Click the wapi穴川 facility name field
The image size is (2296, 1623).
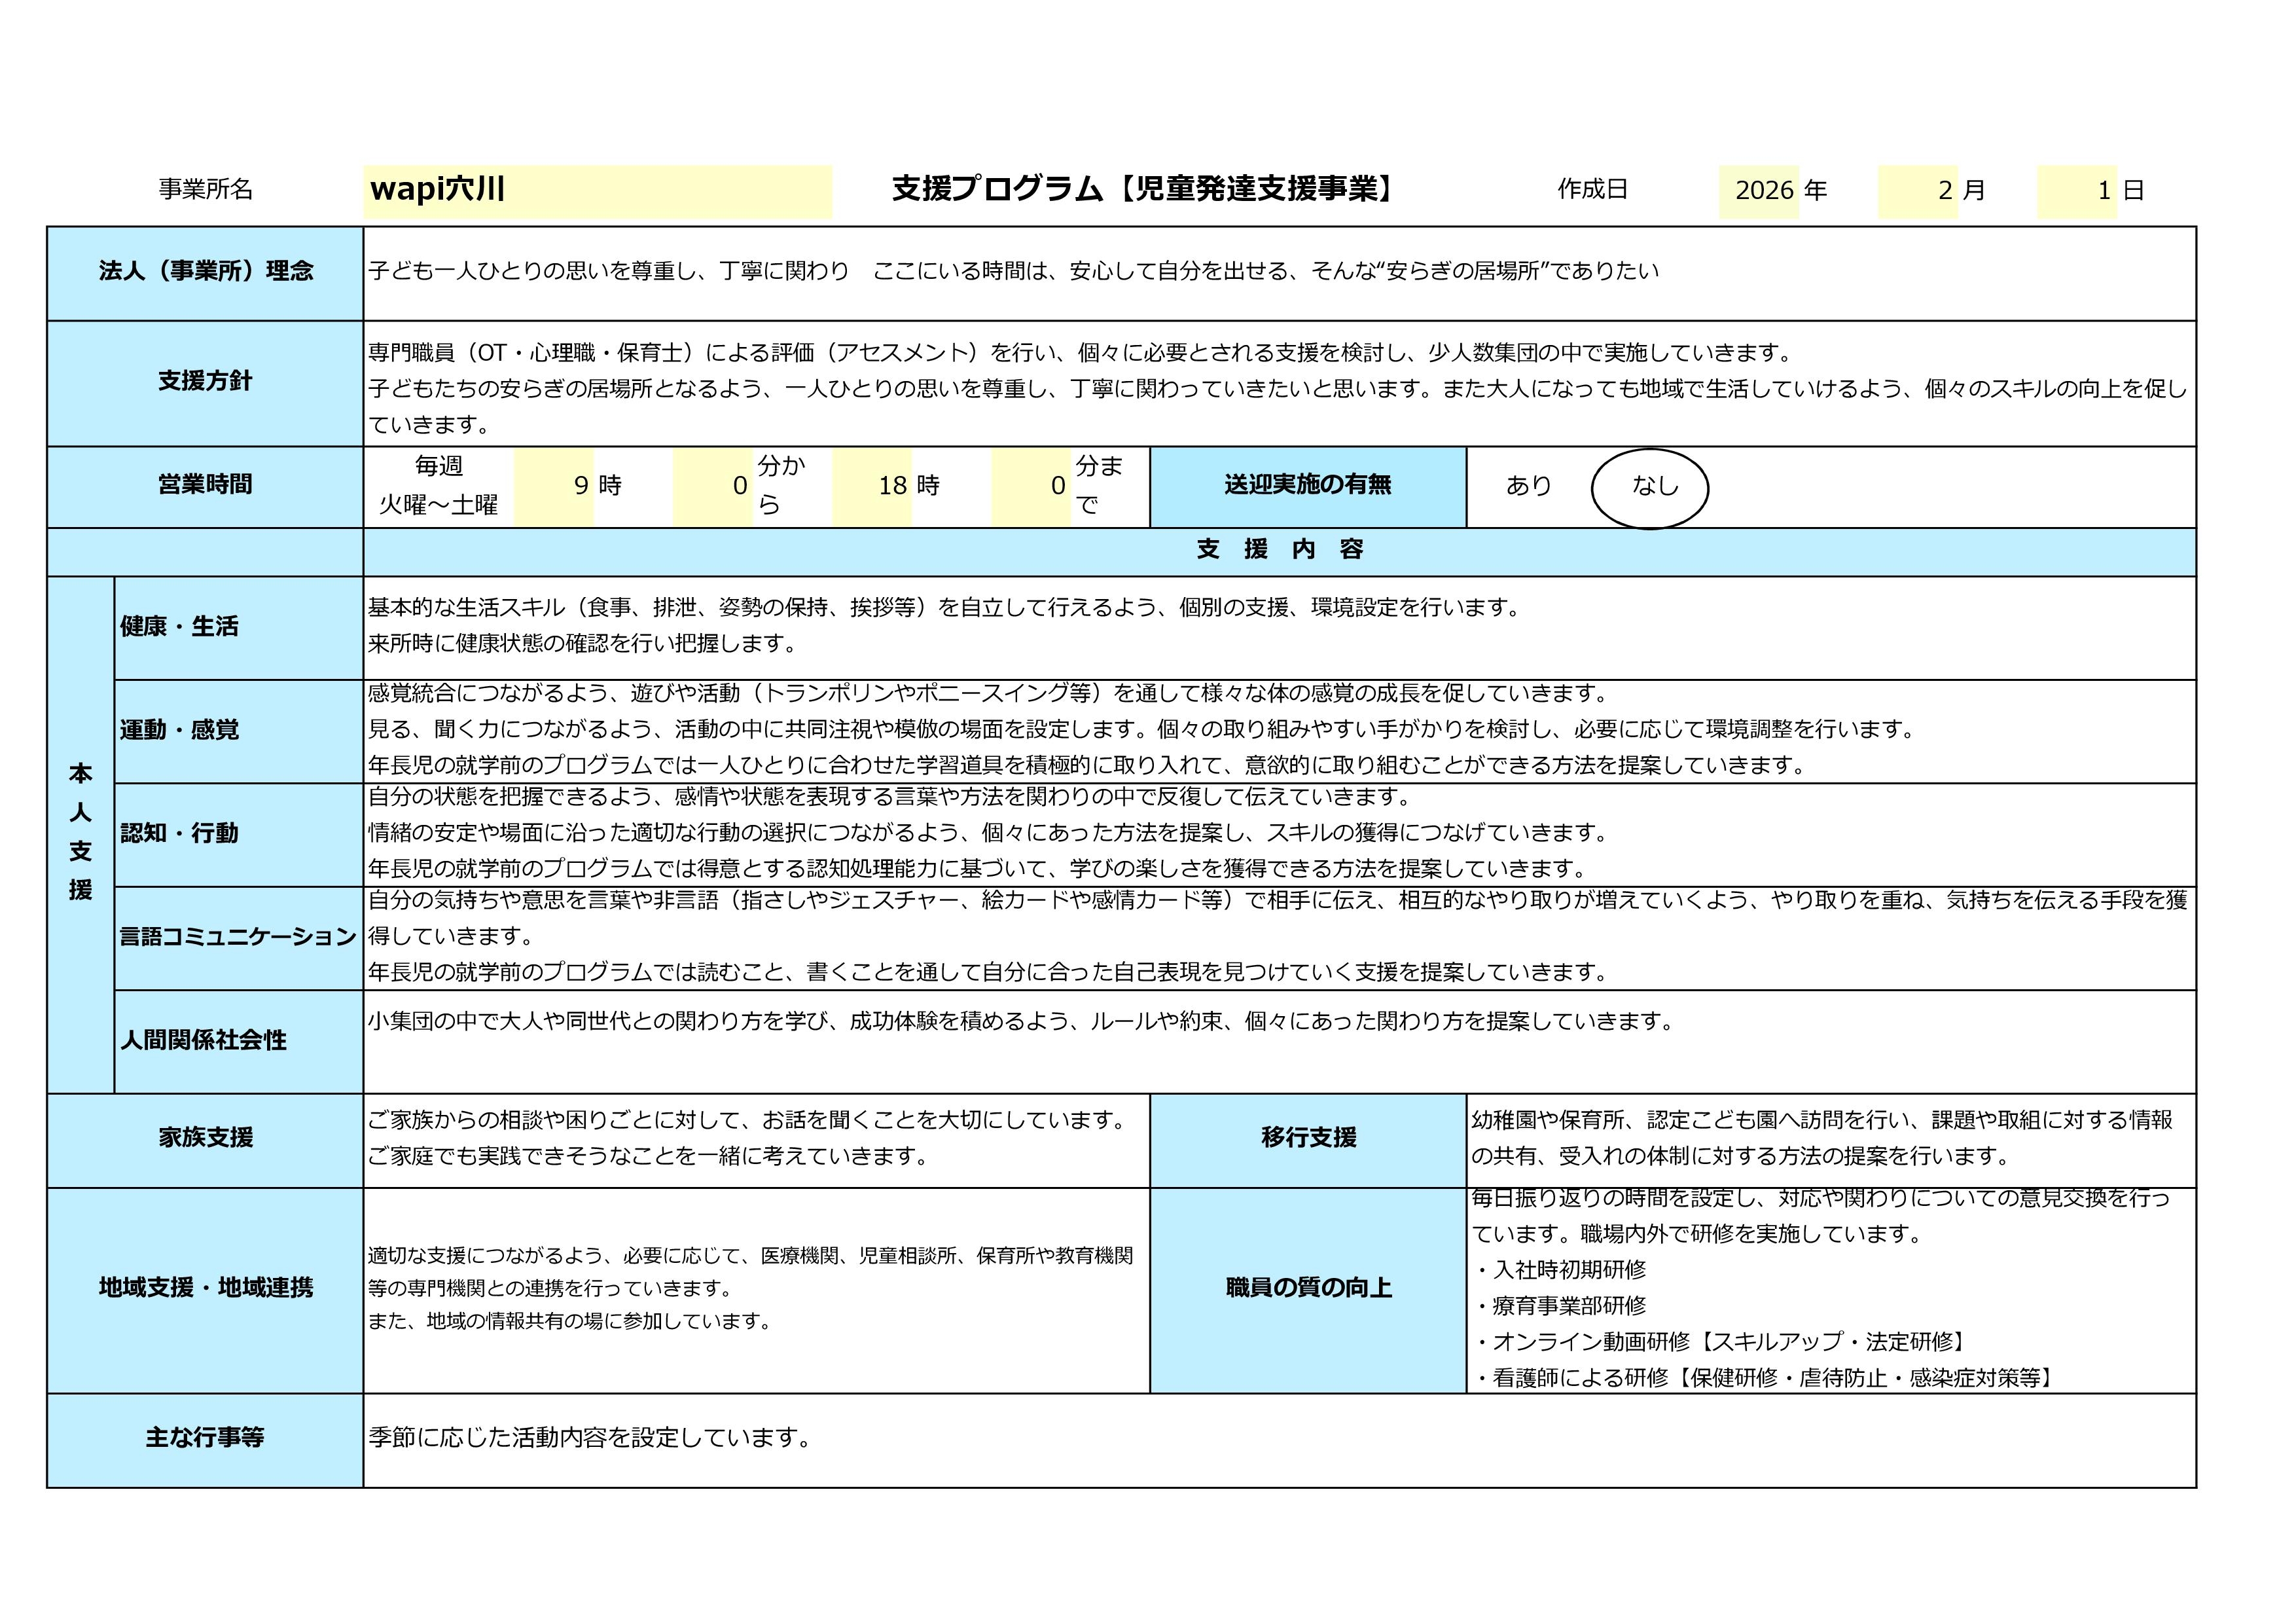(x=597, y=190)
